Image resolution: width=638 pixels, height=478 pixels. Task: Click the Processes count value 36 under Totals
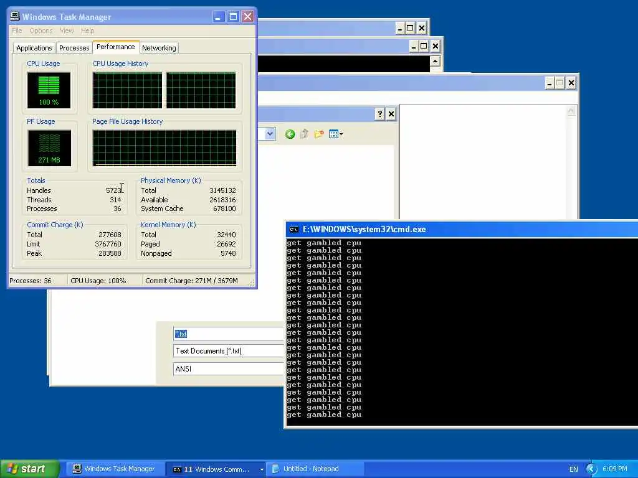[117, 209]
